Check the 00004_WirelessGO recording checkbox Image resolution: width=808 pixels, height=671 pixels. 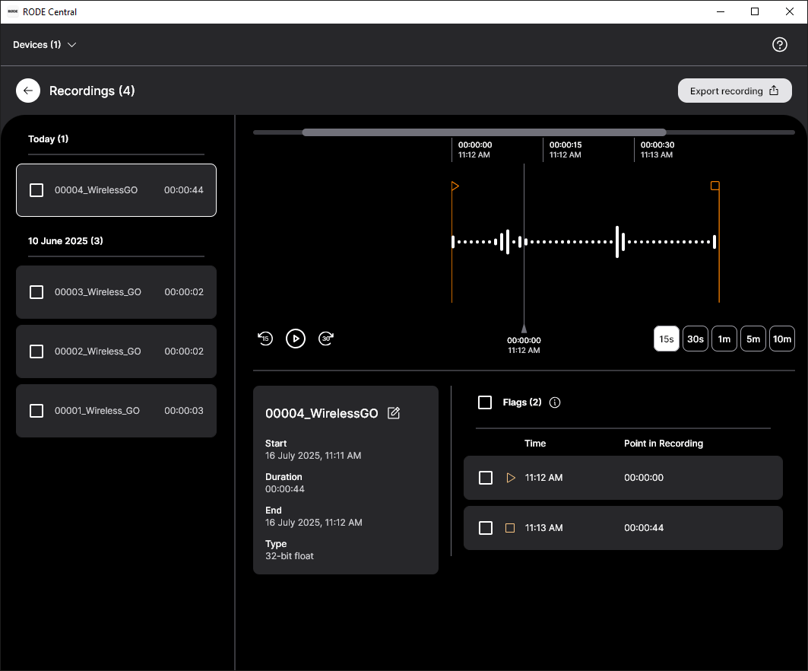tap(36, 190)
